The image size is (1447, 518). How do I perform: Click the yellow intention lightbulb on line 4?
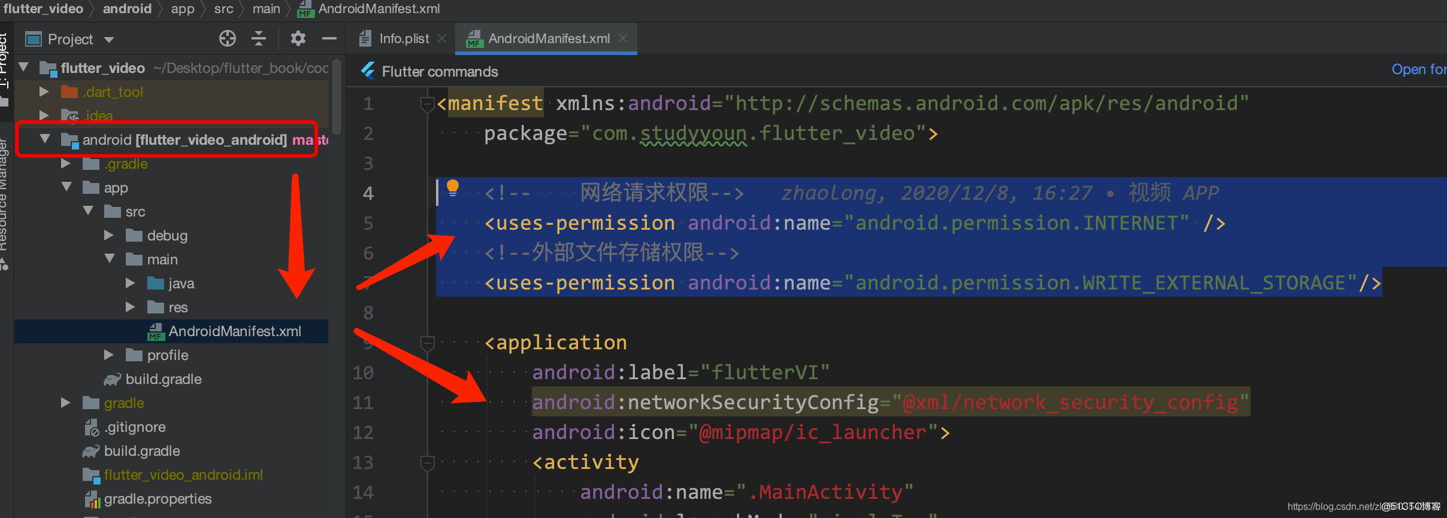coord(453,188)
